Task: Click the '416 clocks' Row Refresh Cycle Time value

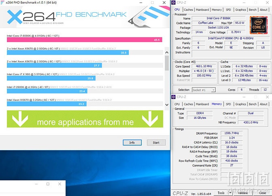Action: click(232, 161)
